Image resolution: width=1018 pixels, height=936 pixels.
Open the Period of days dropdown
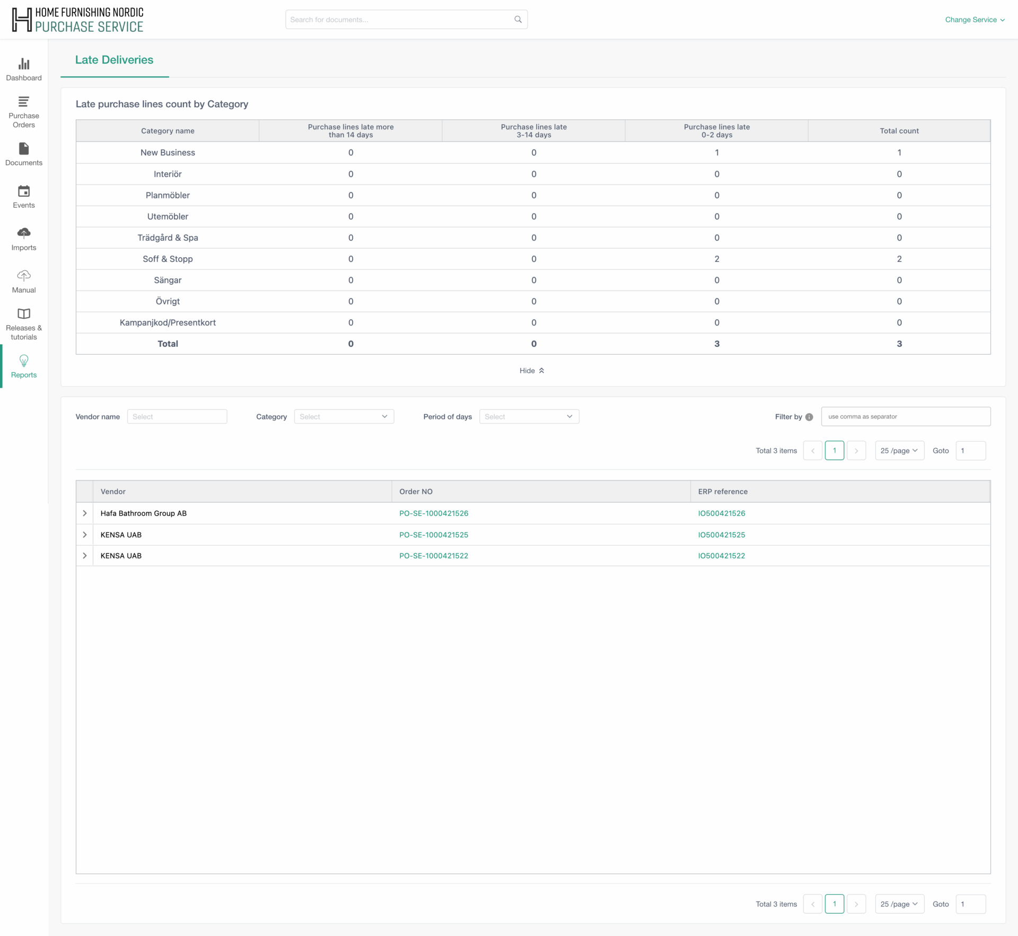pos(529,417)
